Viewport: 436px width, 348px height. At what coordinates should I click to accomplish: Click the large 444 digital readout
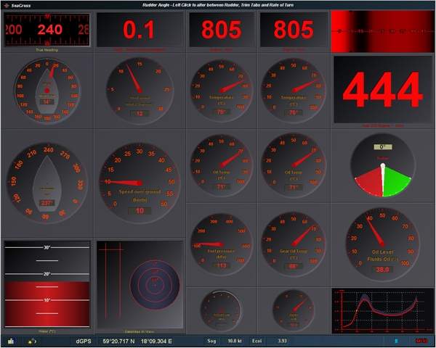(382, 91)
